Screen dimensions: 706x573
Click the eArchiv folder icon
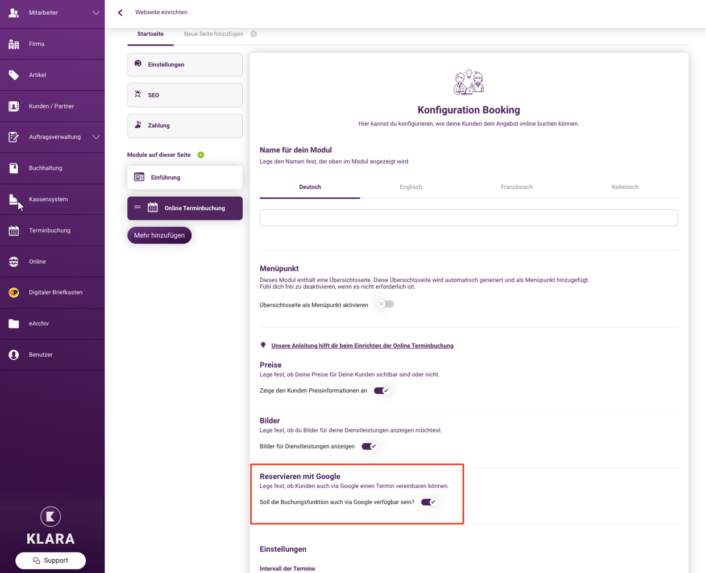click(x=14, y=323)
